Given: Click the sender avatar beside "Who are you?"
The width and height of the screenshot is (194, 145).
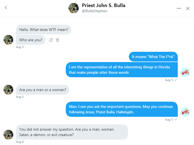Looking at the screenshot, I should click(x=8, y=40).
